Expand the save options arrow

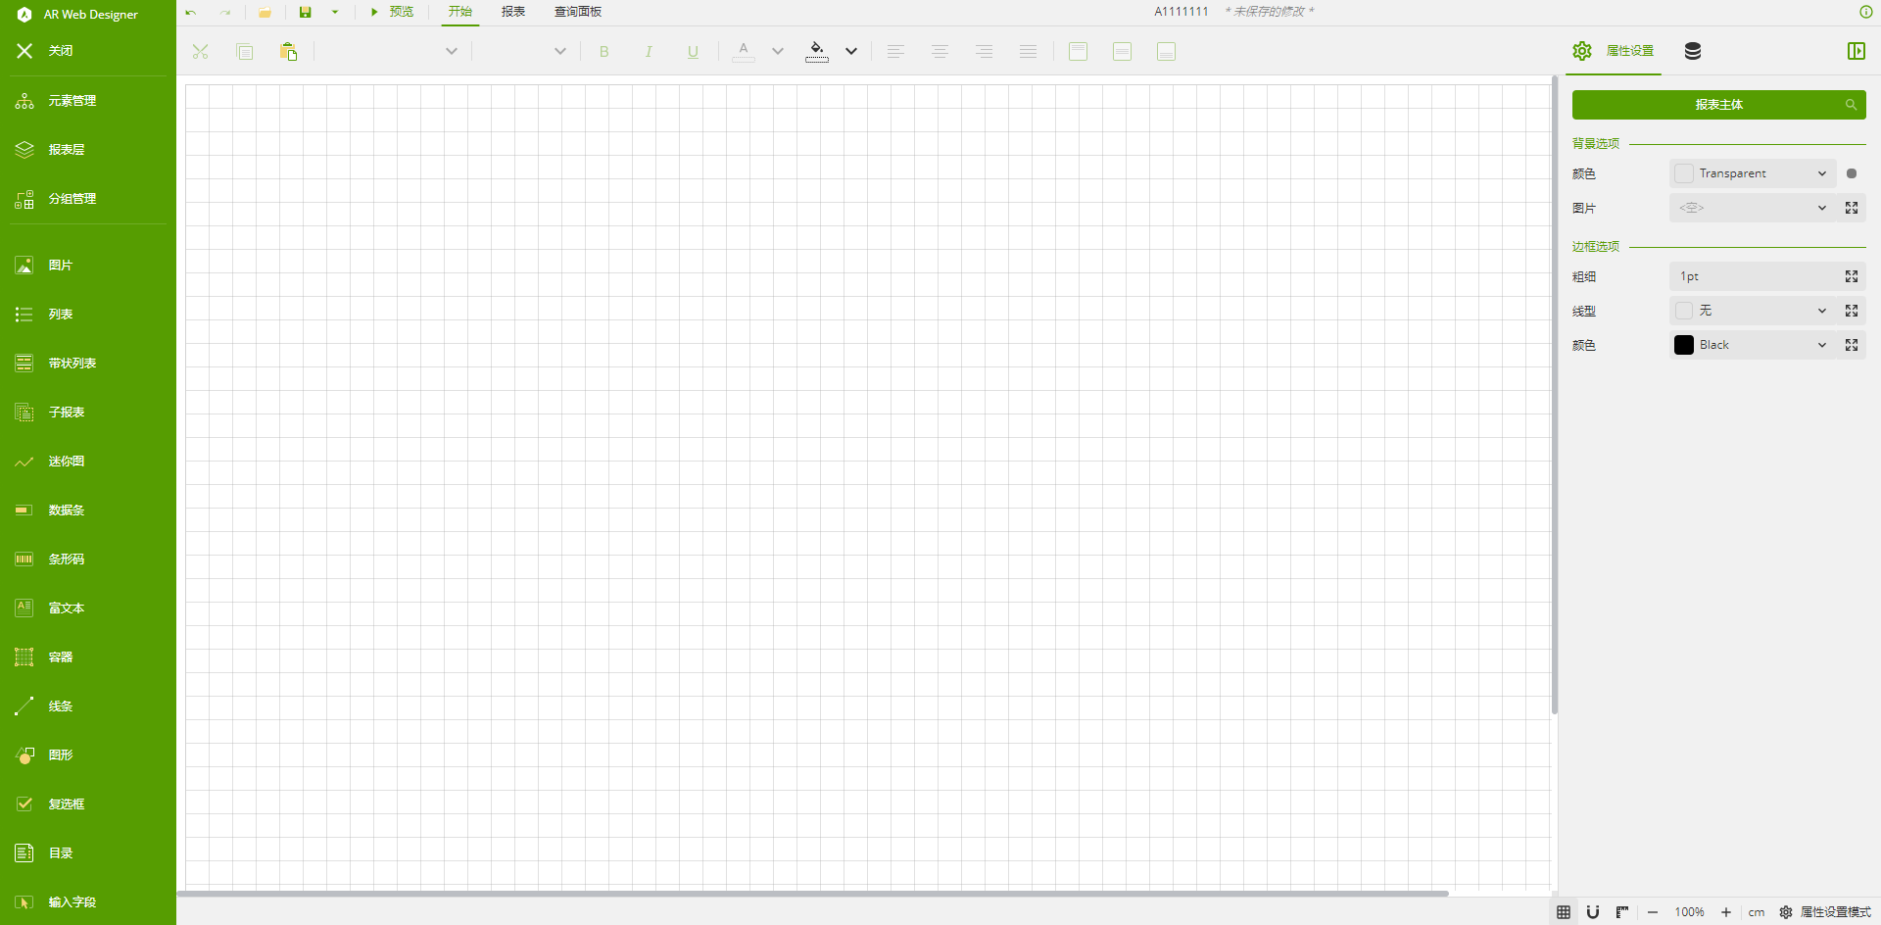335,13
